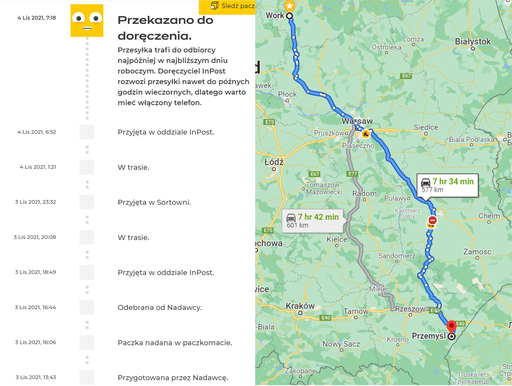
Task: Click the timestamp 3 Lis 2021, 16:06
Action: 36,342
